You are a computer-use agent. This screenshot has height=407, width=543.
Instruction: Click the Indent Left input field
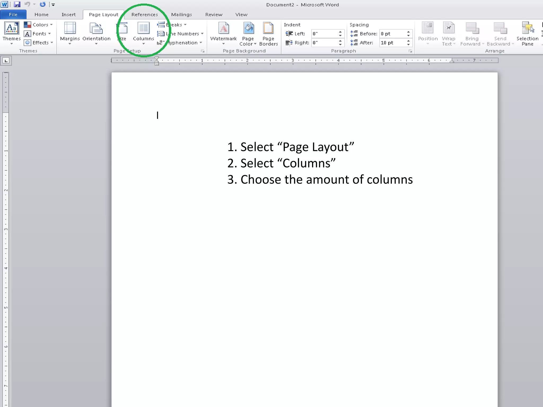(x=324, y=34)
